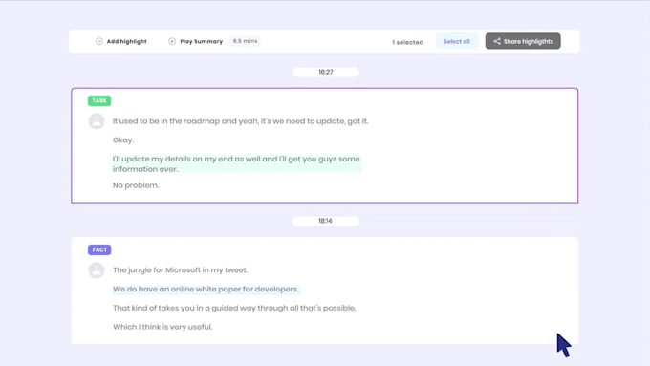Jump to the 16:27 timestamp marker

(326, 72)
